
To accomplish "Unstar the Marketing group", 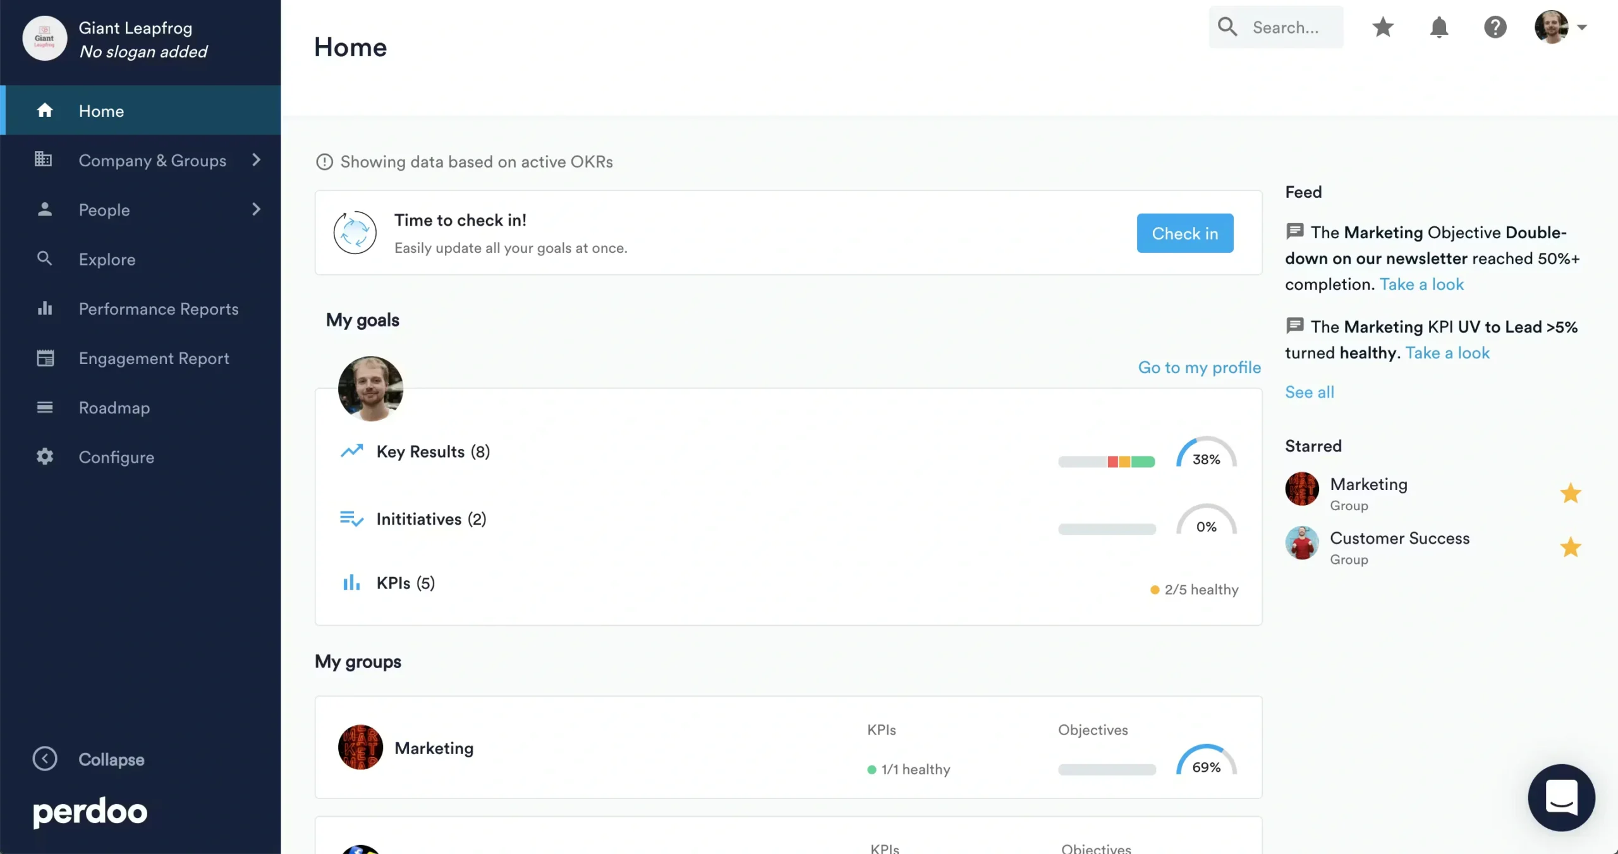I will (1570, 493).
